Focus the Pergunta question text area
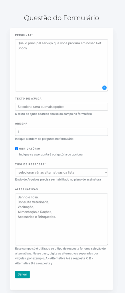Image resolution: width=125 pixels, height=293 pixels. point(61,66)
